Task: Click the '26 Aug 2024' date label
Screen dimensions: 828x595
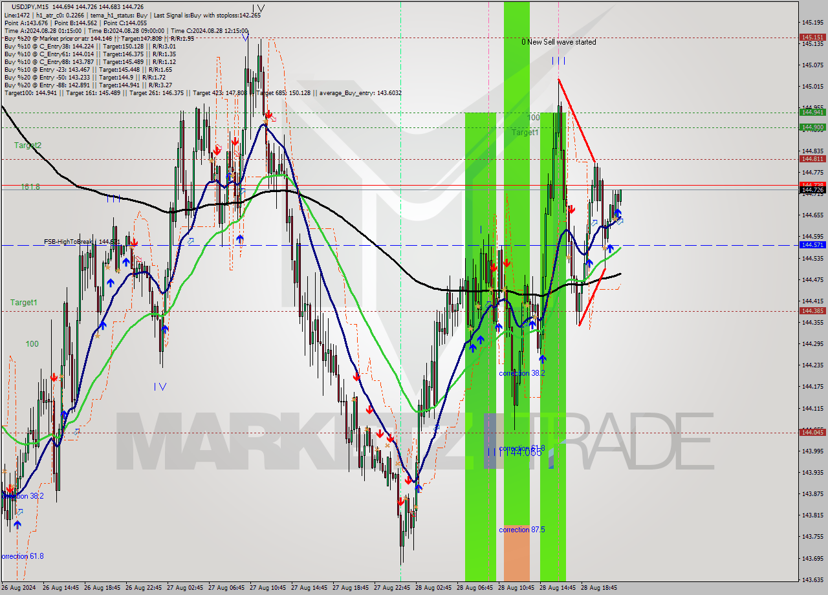Action: [x=19, y=588]
